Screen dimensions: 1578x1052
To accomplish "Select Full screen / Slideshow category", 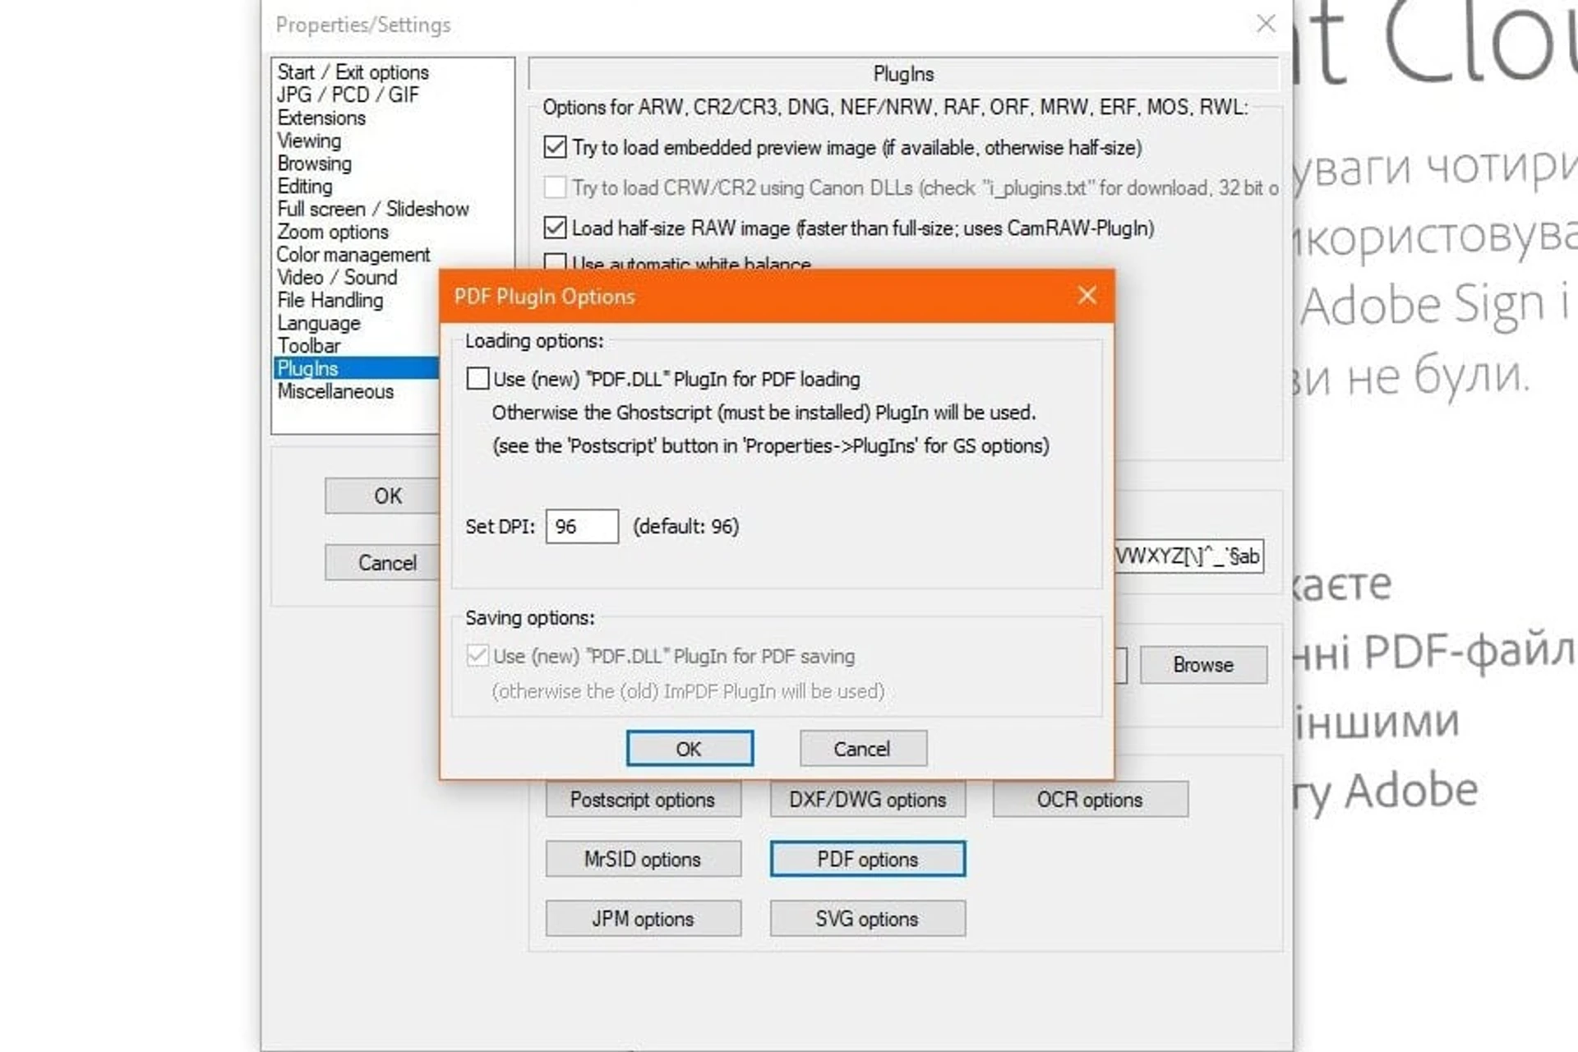I will click(x=373, y=209).
